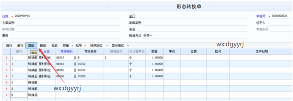
Task: Click the 组号 column header
Action: (19, 51)
